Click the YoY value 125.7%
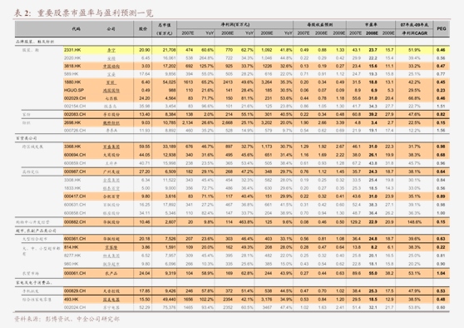 (206, 66)
